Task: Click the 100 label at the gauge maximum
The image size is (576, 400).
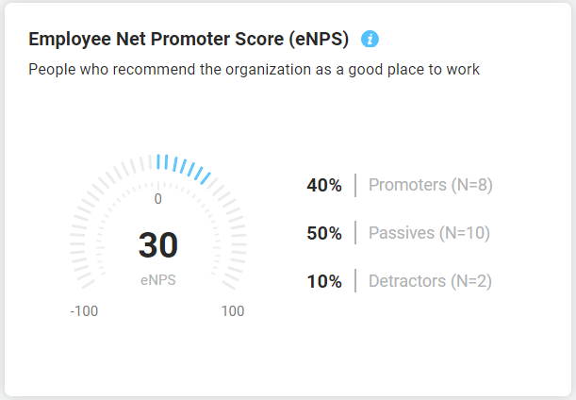Action: [x=232, y=311]
